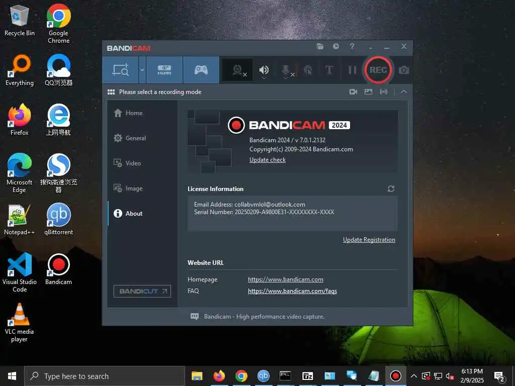Toggle speaker sound recording
Image resolution: width=515 pixels, height=386 pixels.
(264, 70)
